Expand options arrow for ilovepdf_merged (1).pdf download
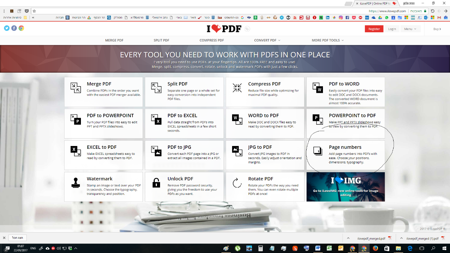This screenshot has width=450, height=253. point(401,238)
